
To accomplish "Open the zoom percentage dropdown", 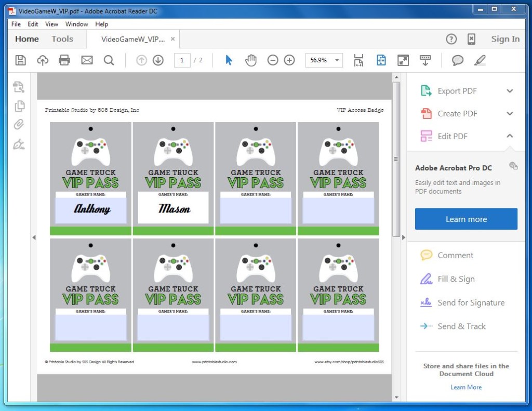I will 337,60.
